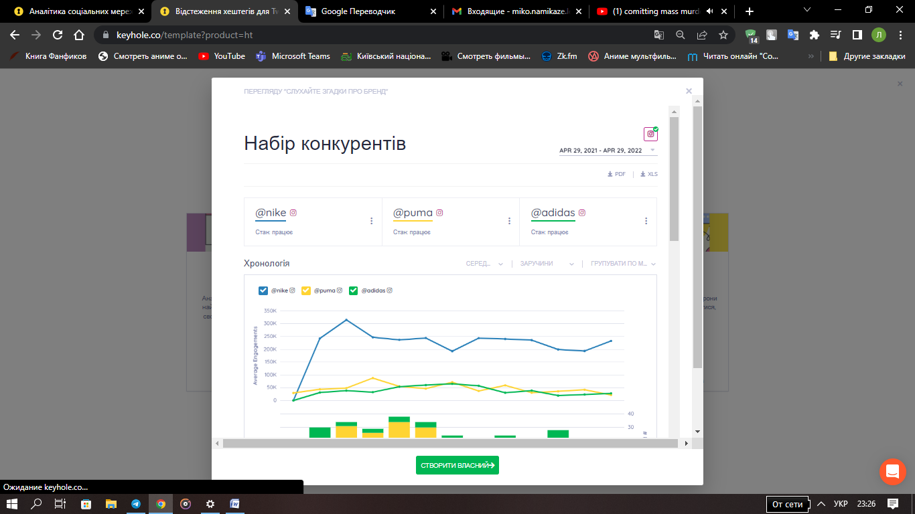Expand the ГРУПУВАТИ ПО grouping dropdown
Image resolution: width=915 pixels, height=514 pixels.
[x=624, y=264]
